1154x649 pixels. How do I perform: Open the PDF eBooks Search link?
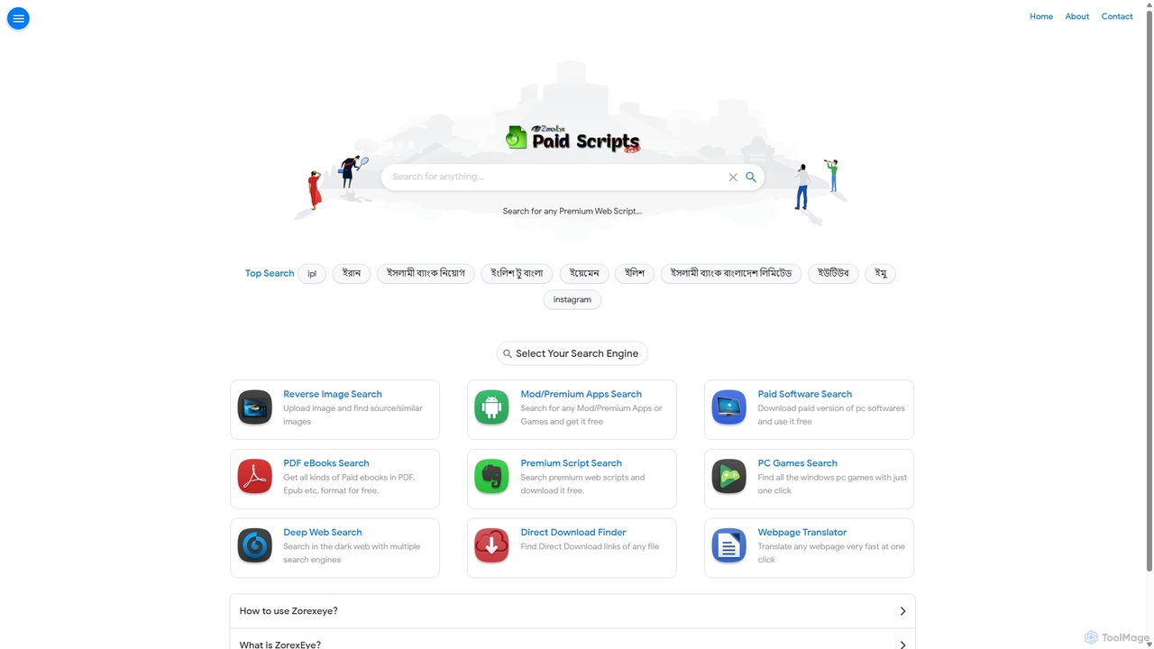coord(326,463)
